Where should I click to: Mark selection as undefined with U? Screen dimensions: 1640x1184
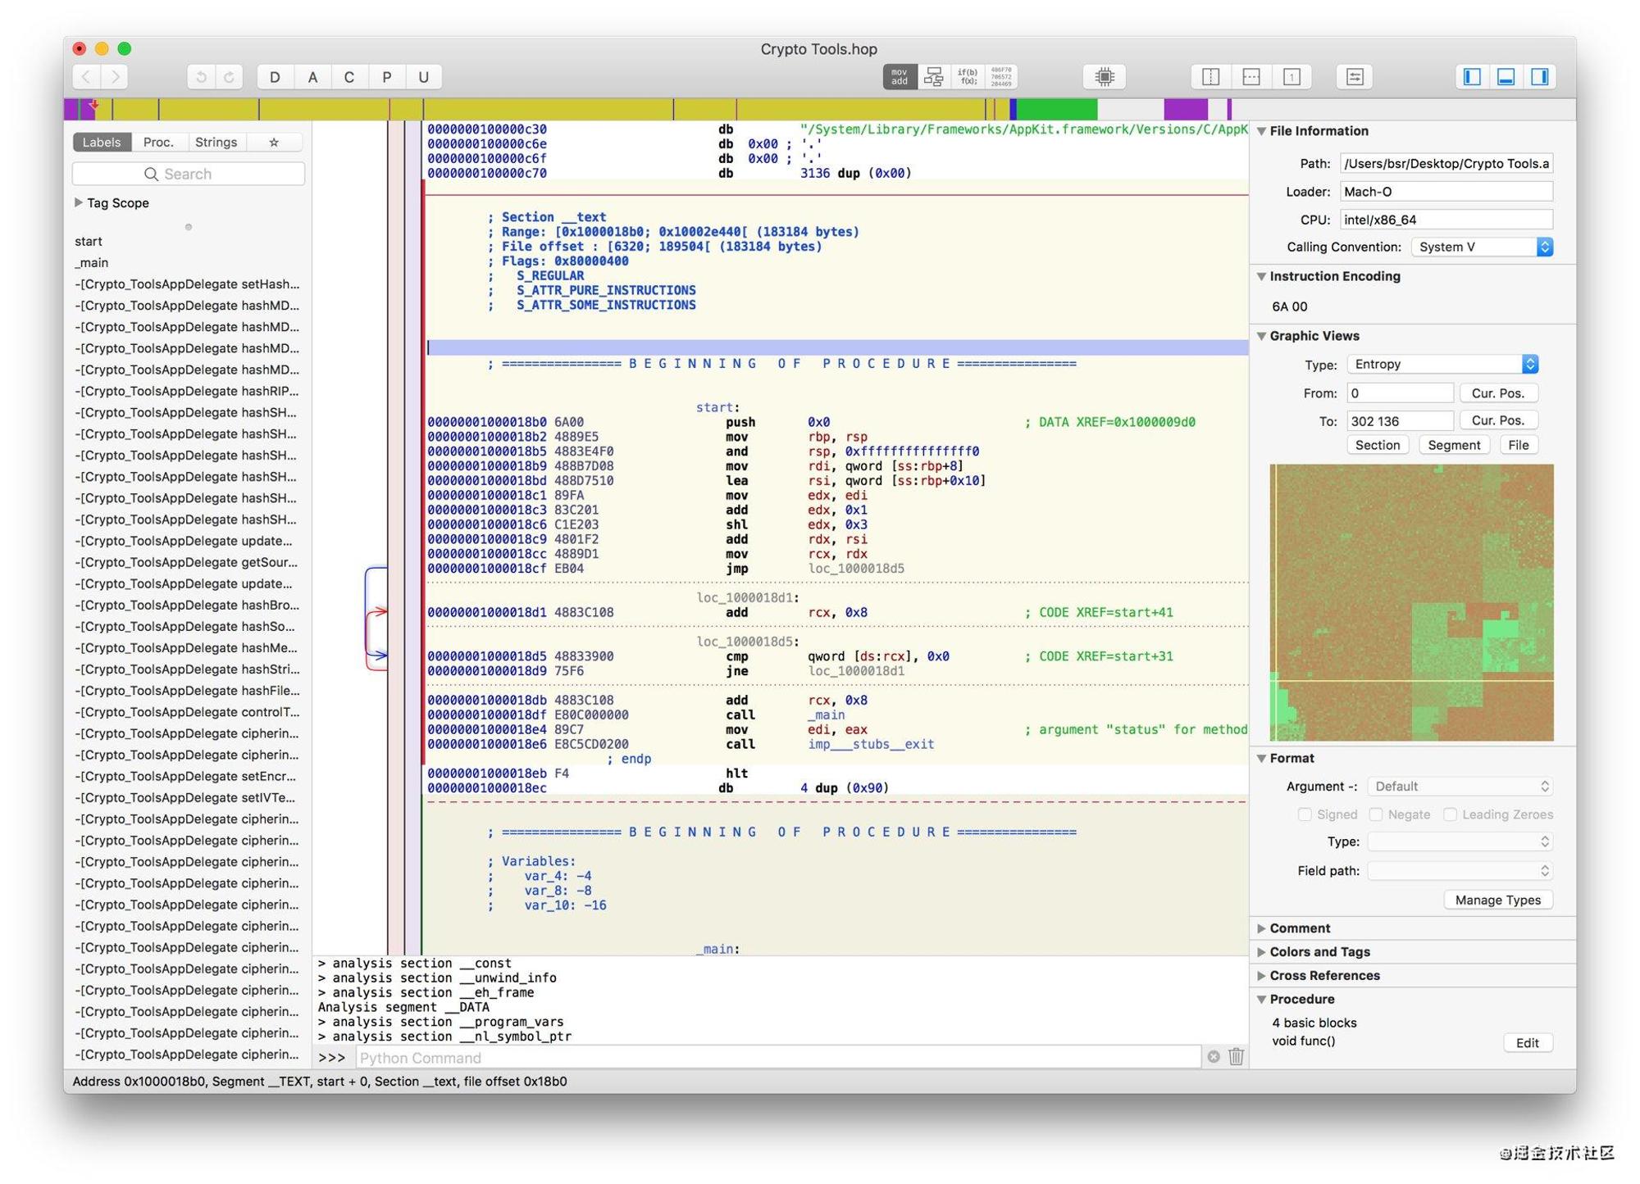424,77
